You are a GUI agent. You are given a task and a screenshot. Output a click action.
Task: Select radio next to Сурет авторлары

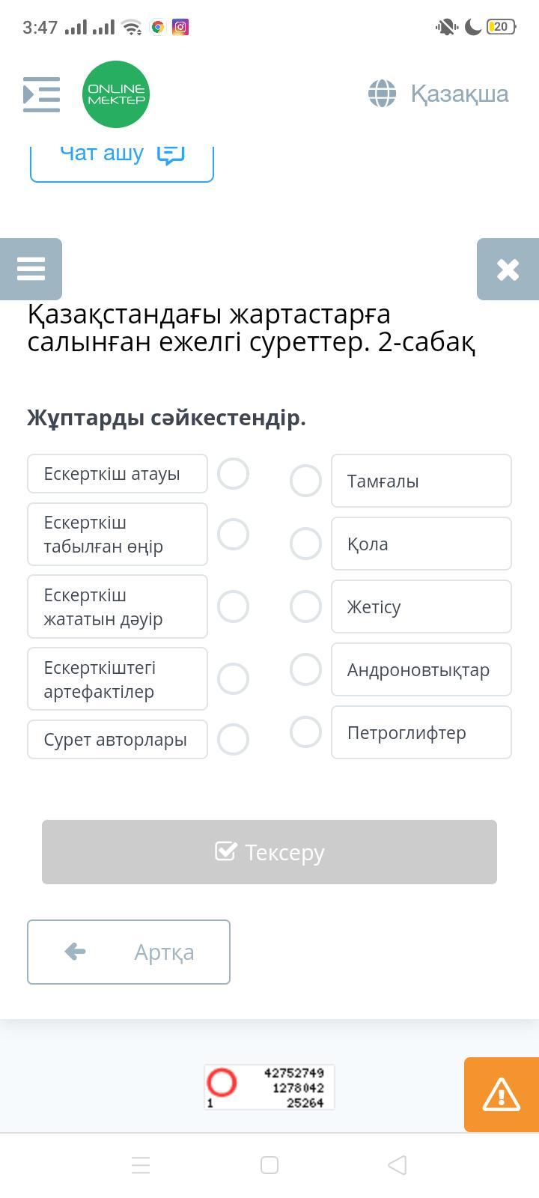(233, 739)
